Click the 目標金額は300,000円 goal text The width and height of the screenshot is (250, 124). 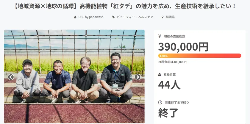click(x=173, y=62)
